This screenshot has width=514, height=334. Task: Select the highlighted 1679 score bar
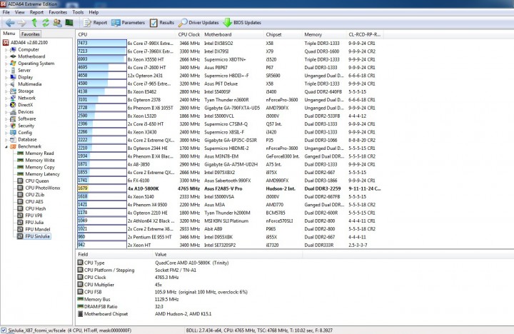(102, 188)
